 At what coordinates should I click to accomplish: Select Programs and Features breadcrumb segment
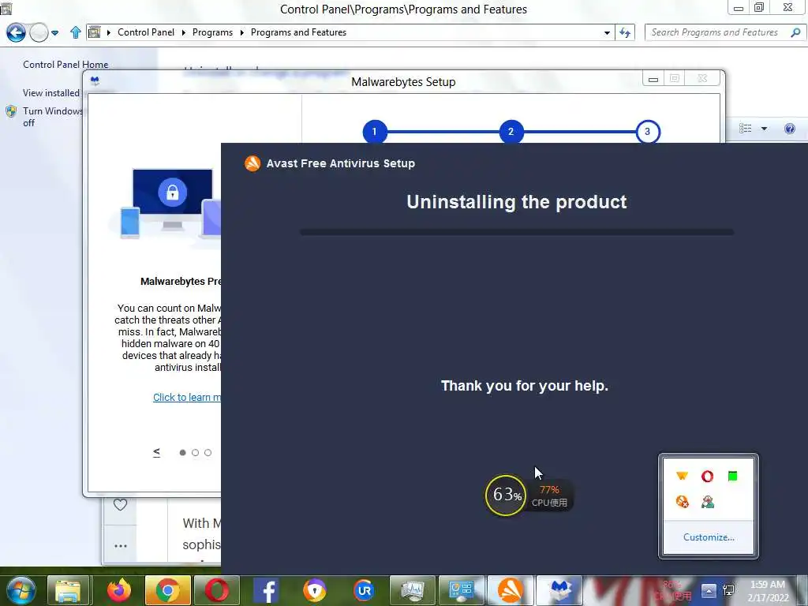(x=298, y=32)
